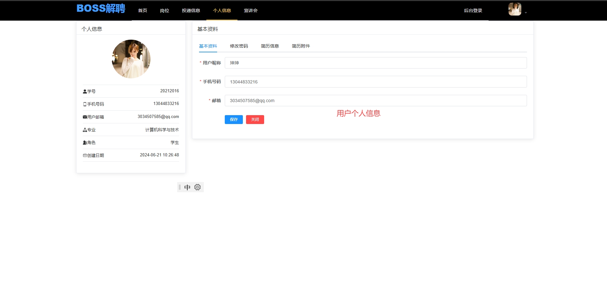
Task: Click the hierarchy icon beside 专业
Action: 85,130
